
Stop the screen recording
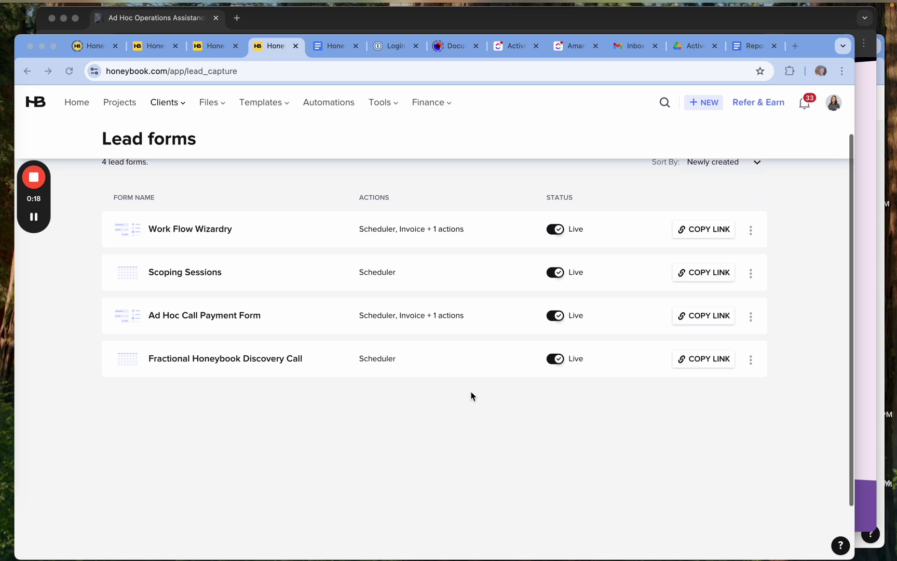(x=34, y=177)
